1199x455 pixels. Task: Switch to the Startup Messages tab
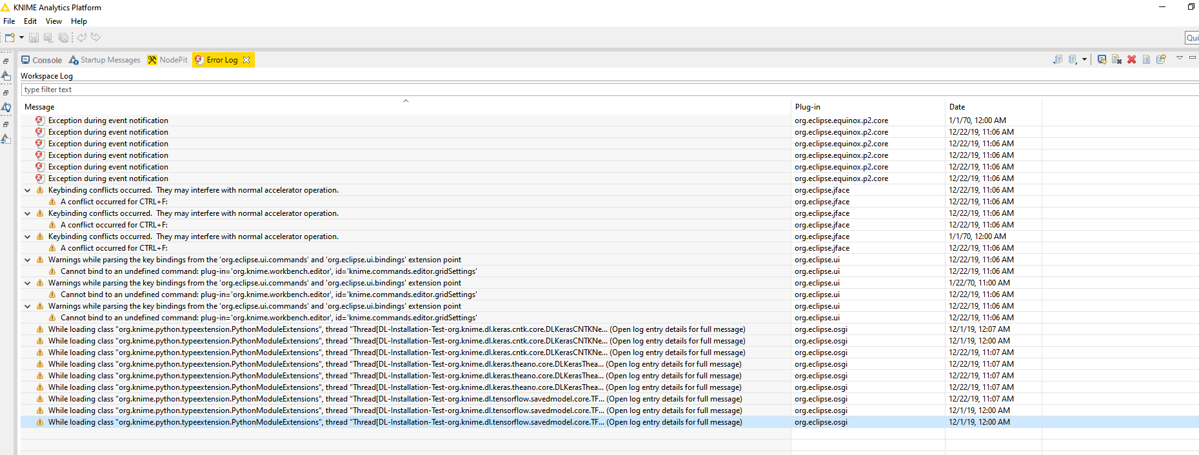tap(104, 60)
